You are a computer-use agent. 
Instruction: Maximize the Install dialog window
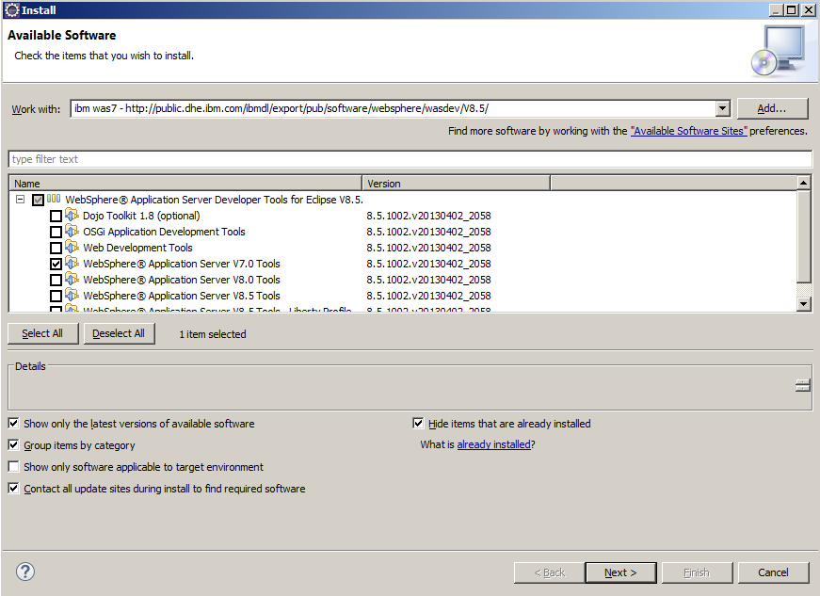(x=792, y=10)
